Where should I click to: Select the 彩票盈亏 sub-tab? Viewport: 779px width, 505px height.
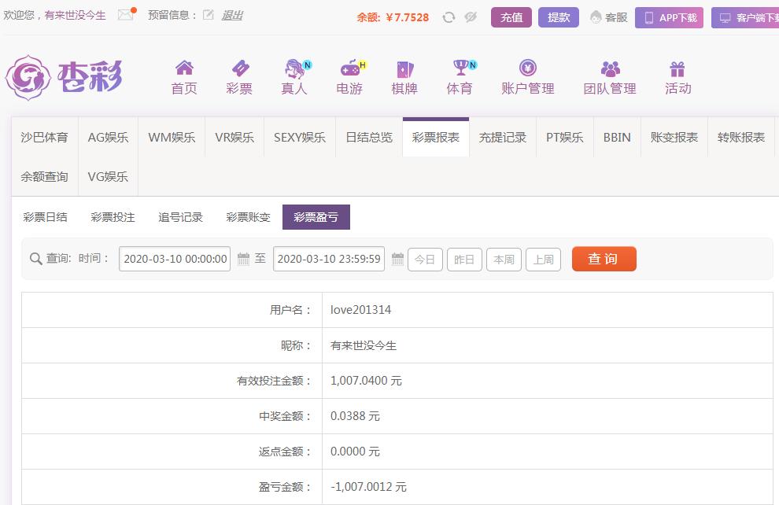coord(316,217)
